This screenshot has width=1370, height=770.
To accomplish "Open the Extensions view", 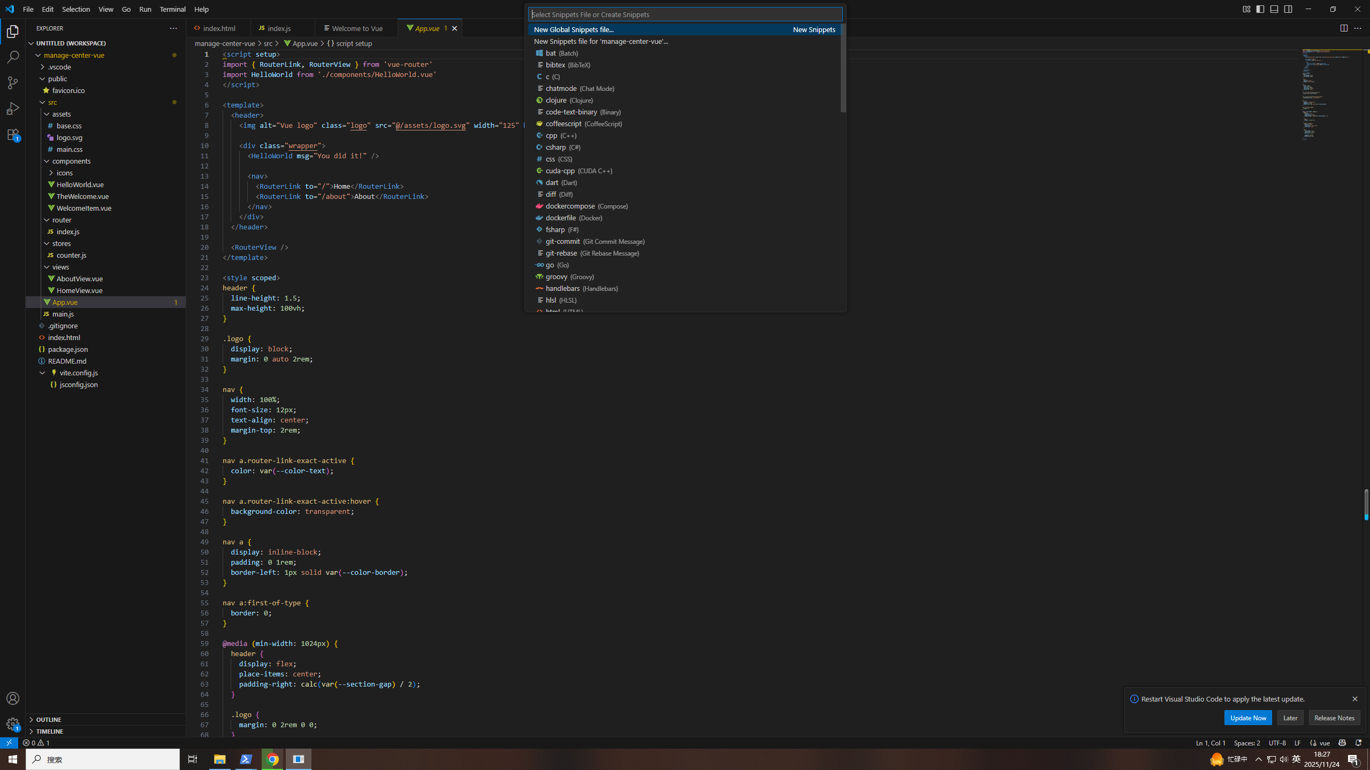I will click(x=13, y=135).
